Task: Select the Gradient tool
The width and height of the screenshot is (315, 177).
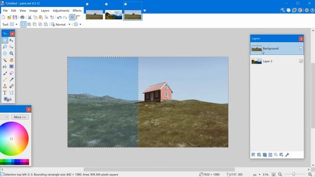Action: [11, 67]
